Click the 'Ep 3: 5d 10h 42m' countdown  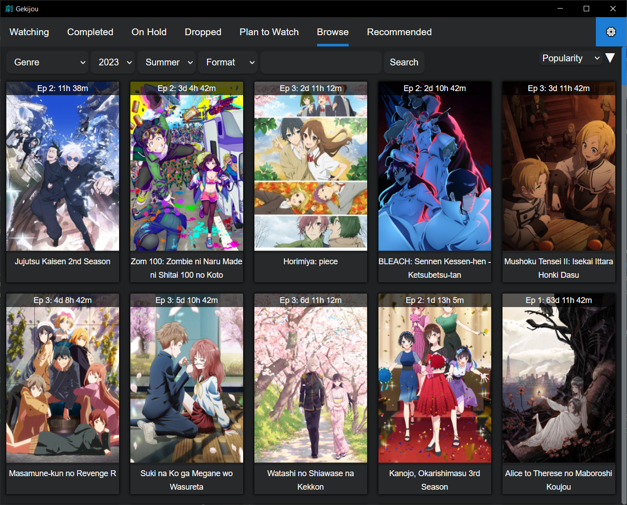click(x=187, y=300)
